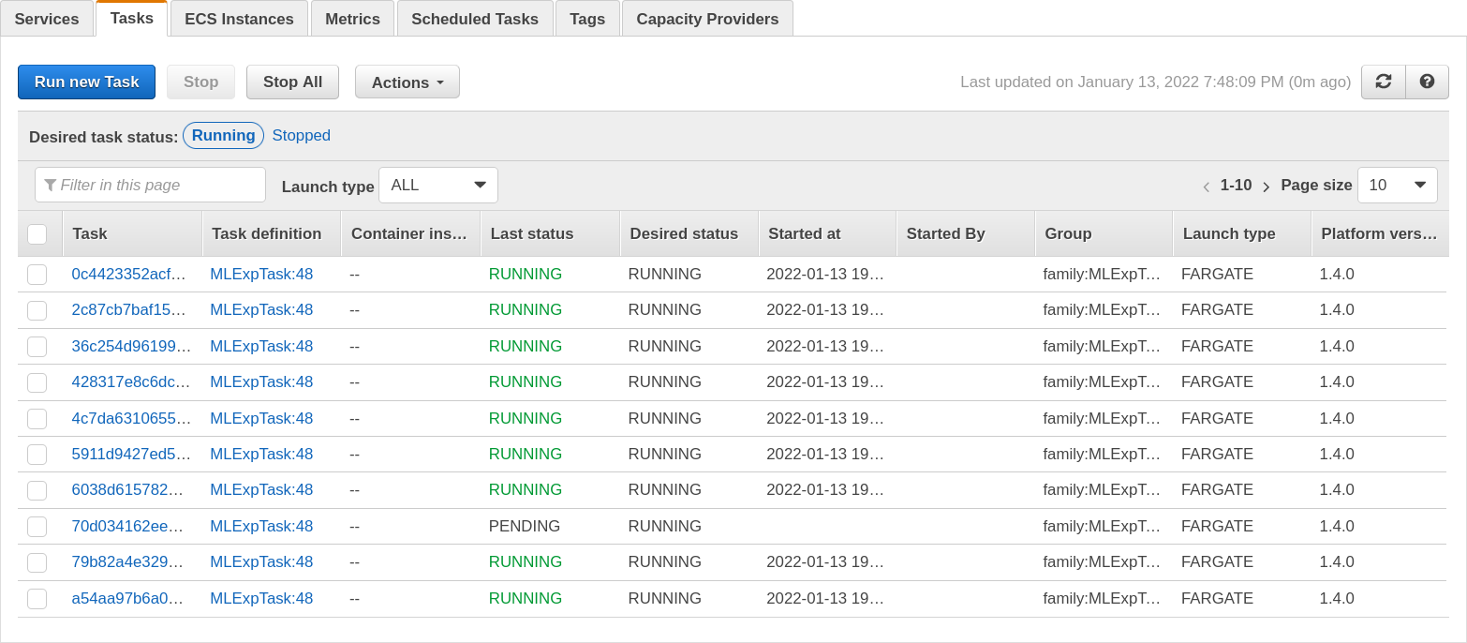Go to the next page of tasks
The image size is (1467, 643).
[1266, 187]
